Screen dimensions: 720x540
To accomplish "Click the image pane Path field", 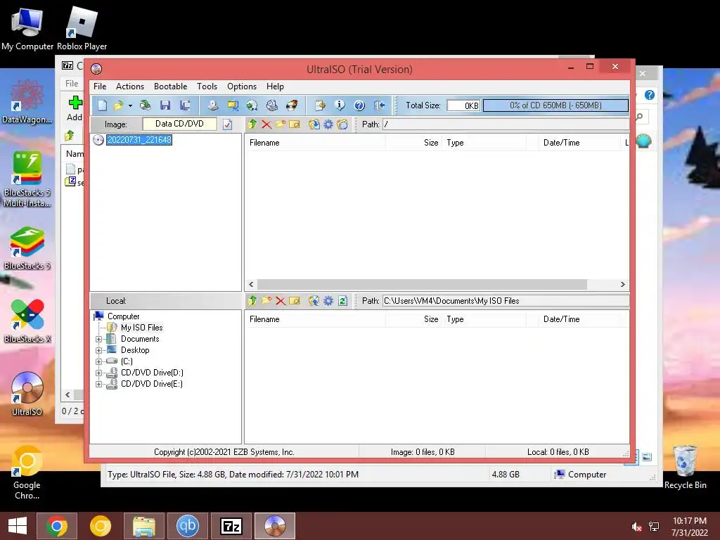I will [x=506, y=124].
